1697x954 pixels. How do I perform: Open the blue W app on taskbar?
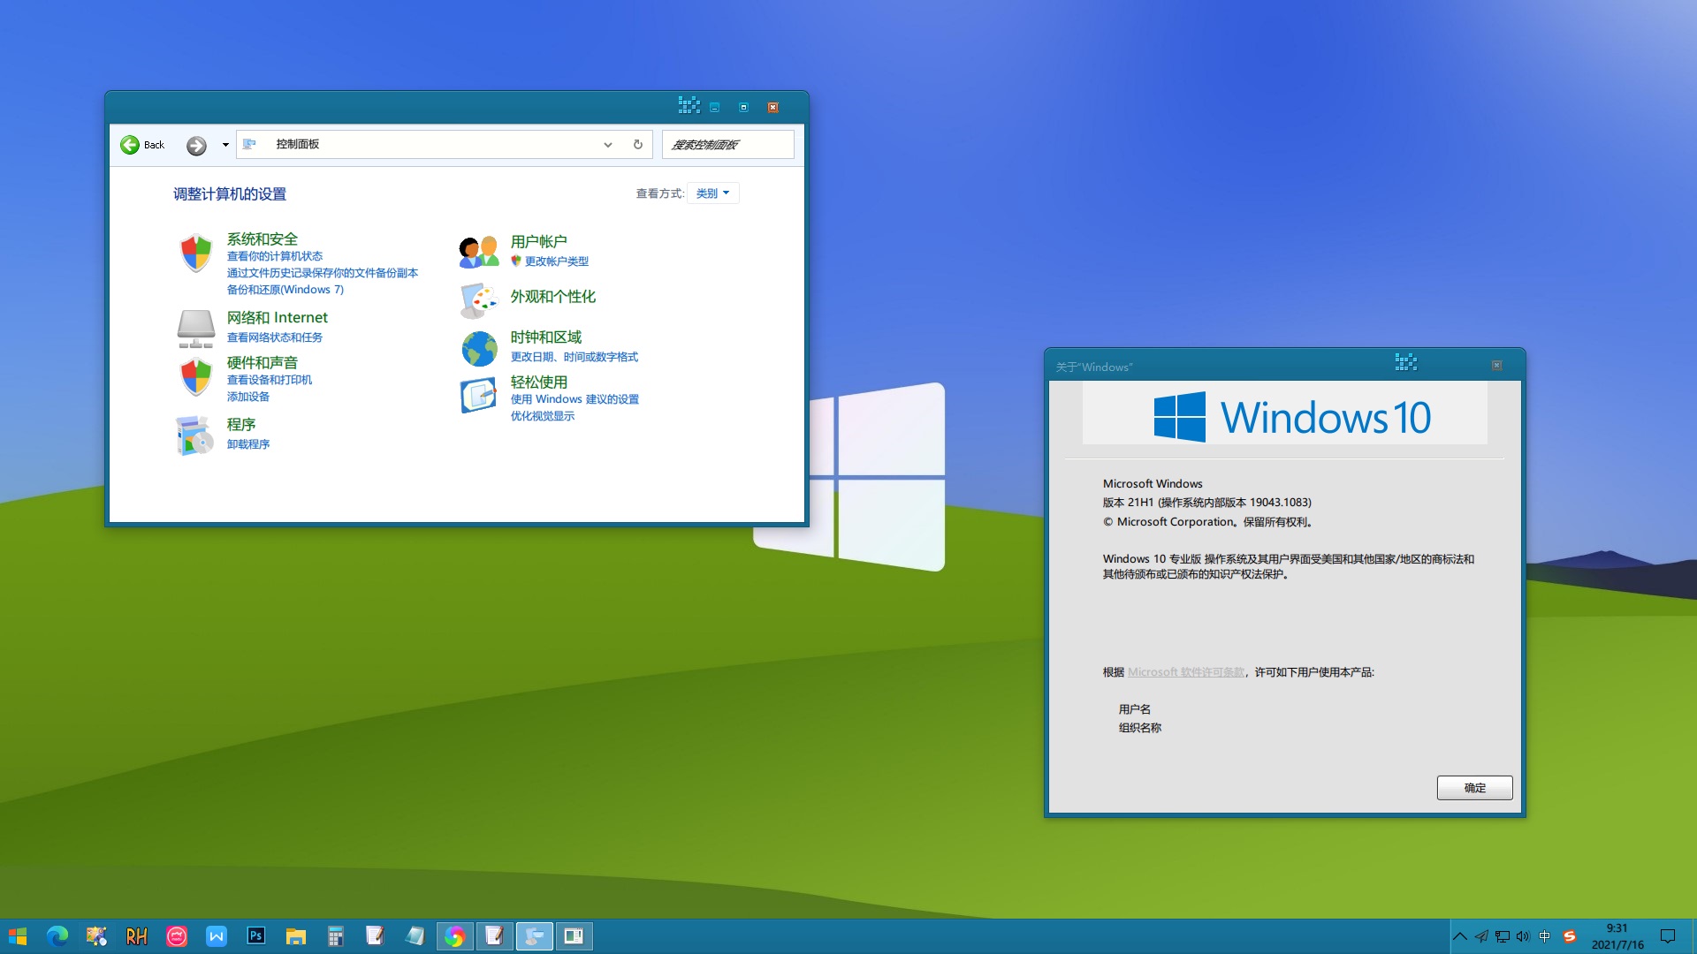pyautogui.click(x=217, y=936)
